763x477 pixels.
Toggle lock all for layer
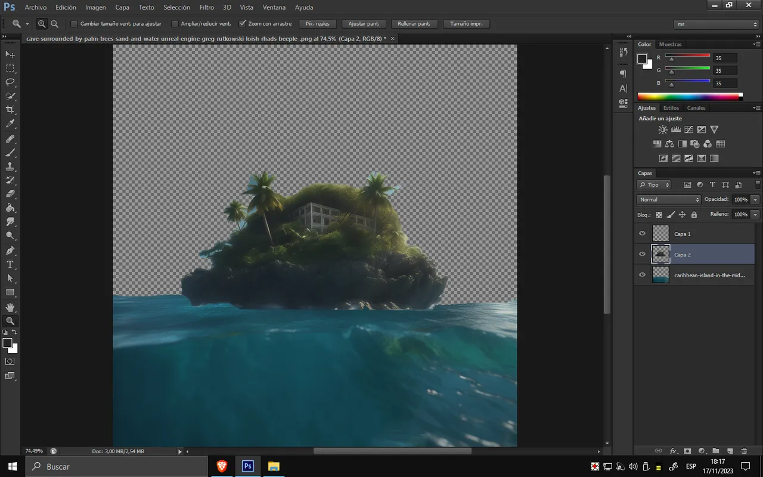pos(694,215)
